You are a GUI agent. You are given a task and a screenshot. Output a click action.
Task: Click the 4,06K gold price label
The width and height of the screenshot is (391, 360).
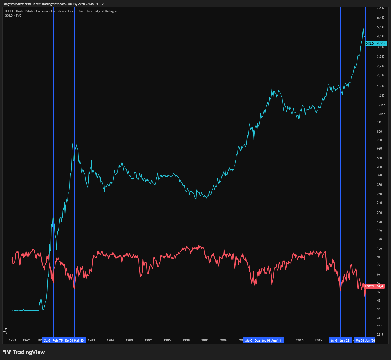tap(381, 43)
